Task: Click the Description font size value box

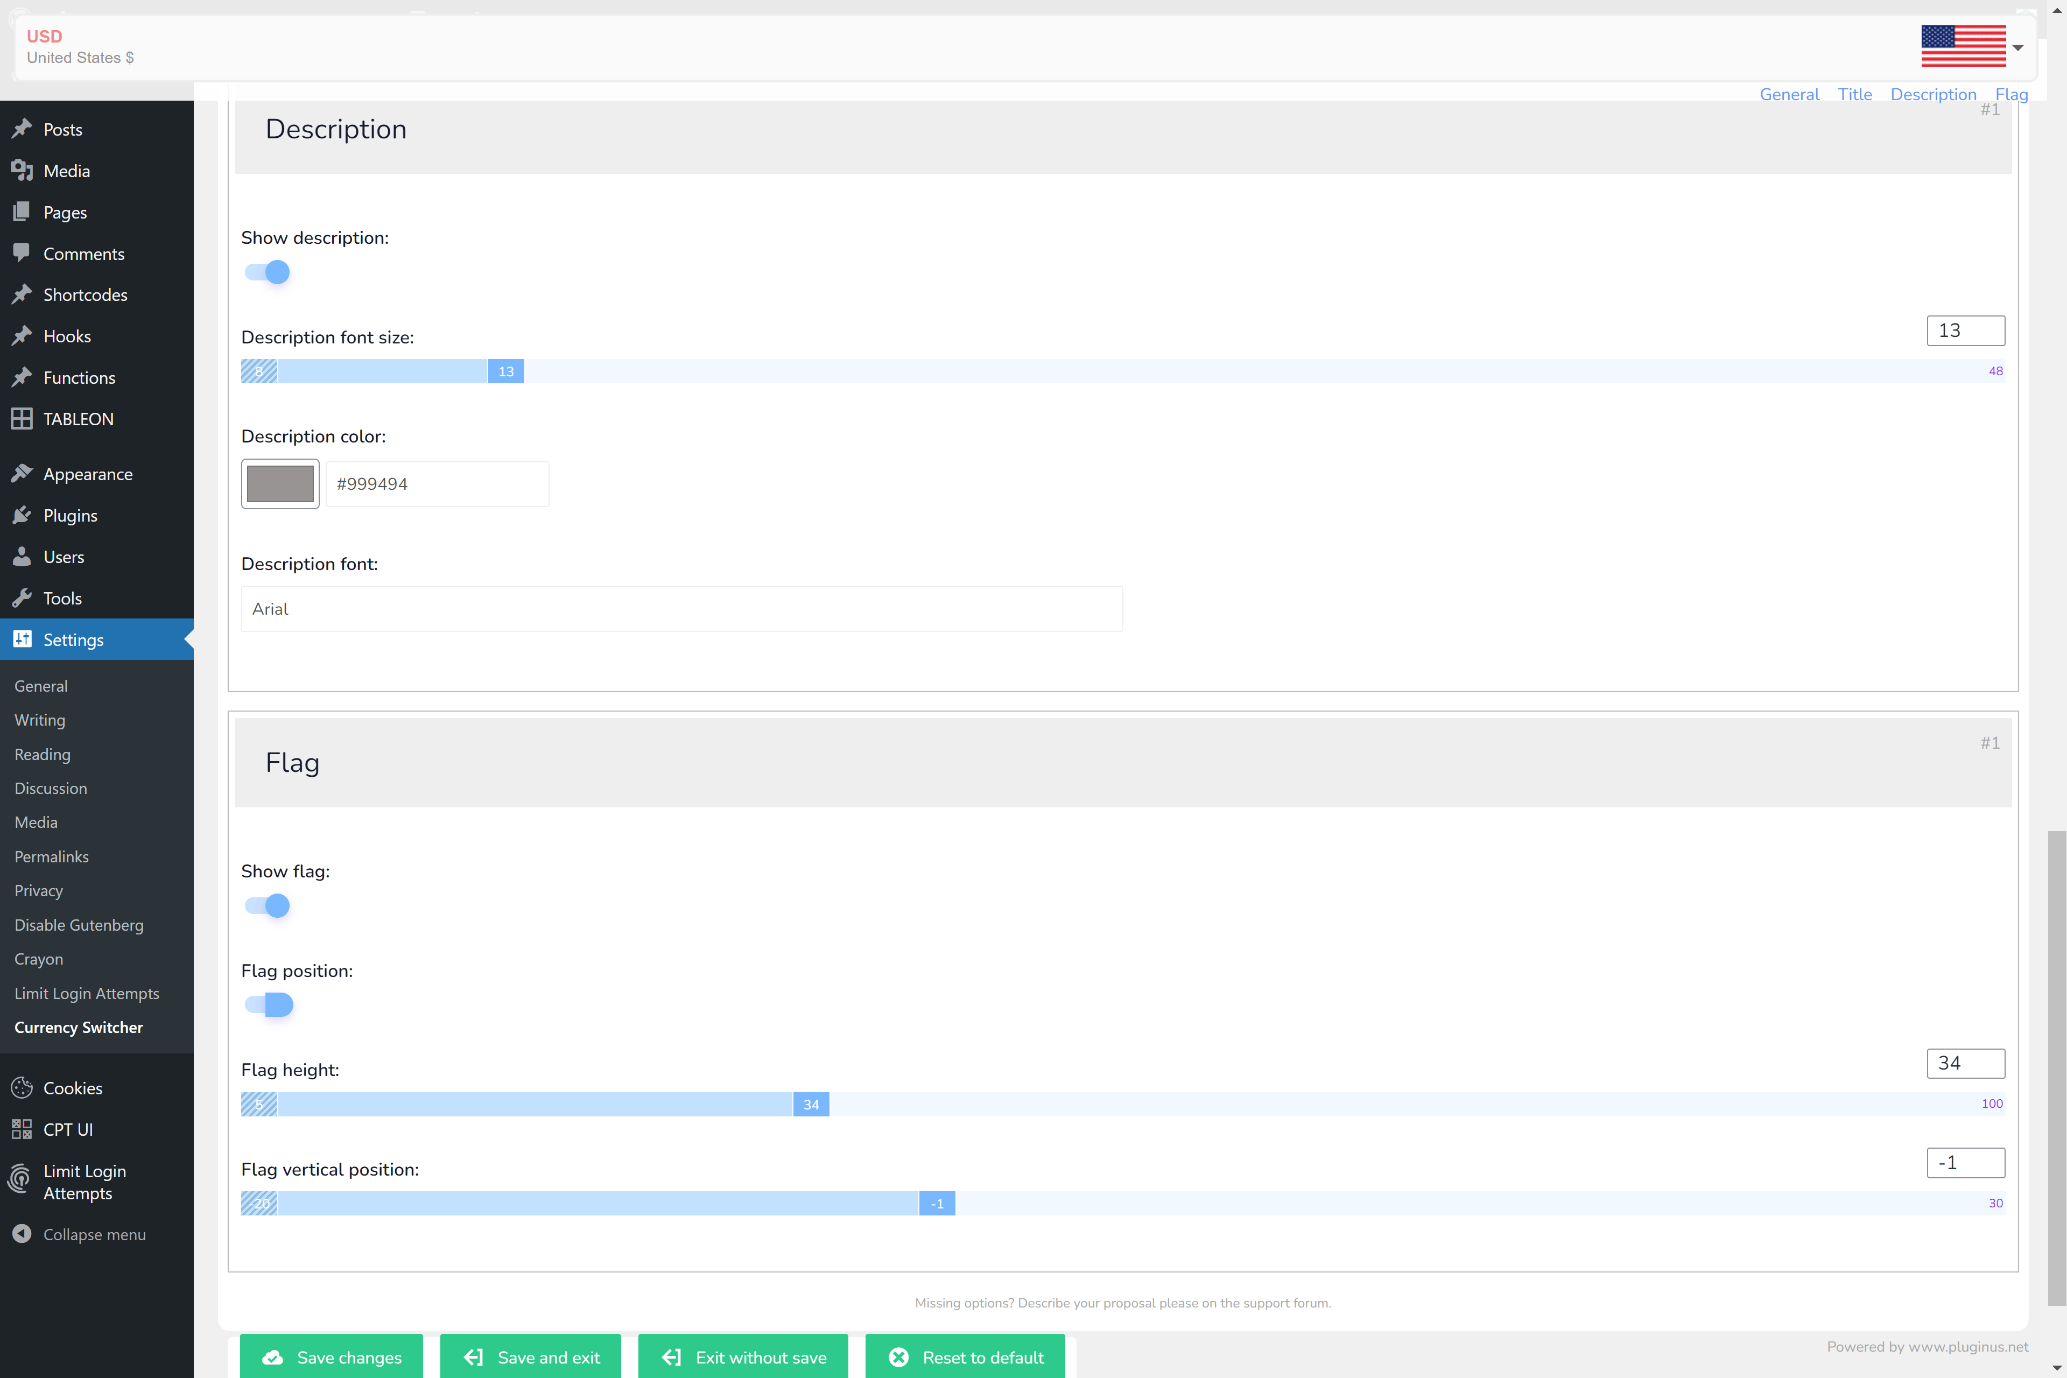Action: coord(1966,331)
